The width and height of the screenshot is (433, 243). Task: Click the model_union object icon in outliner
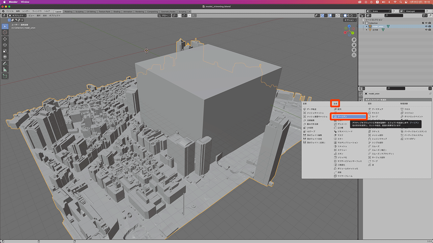coord(370,26)
